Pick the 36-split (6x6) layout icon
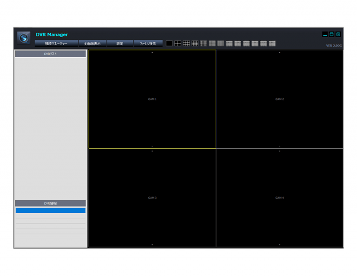Image resolution: width=357 pixels, height=276 pixels. click(212, 44)
